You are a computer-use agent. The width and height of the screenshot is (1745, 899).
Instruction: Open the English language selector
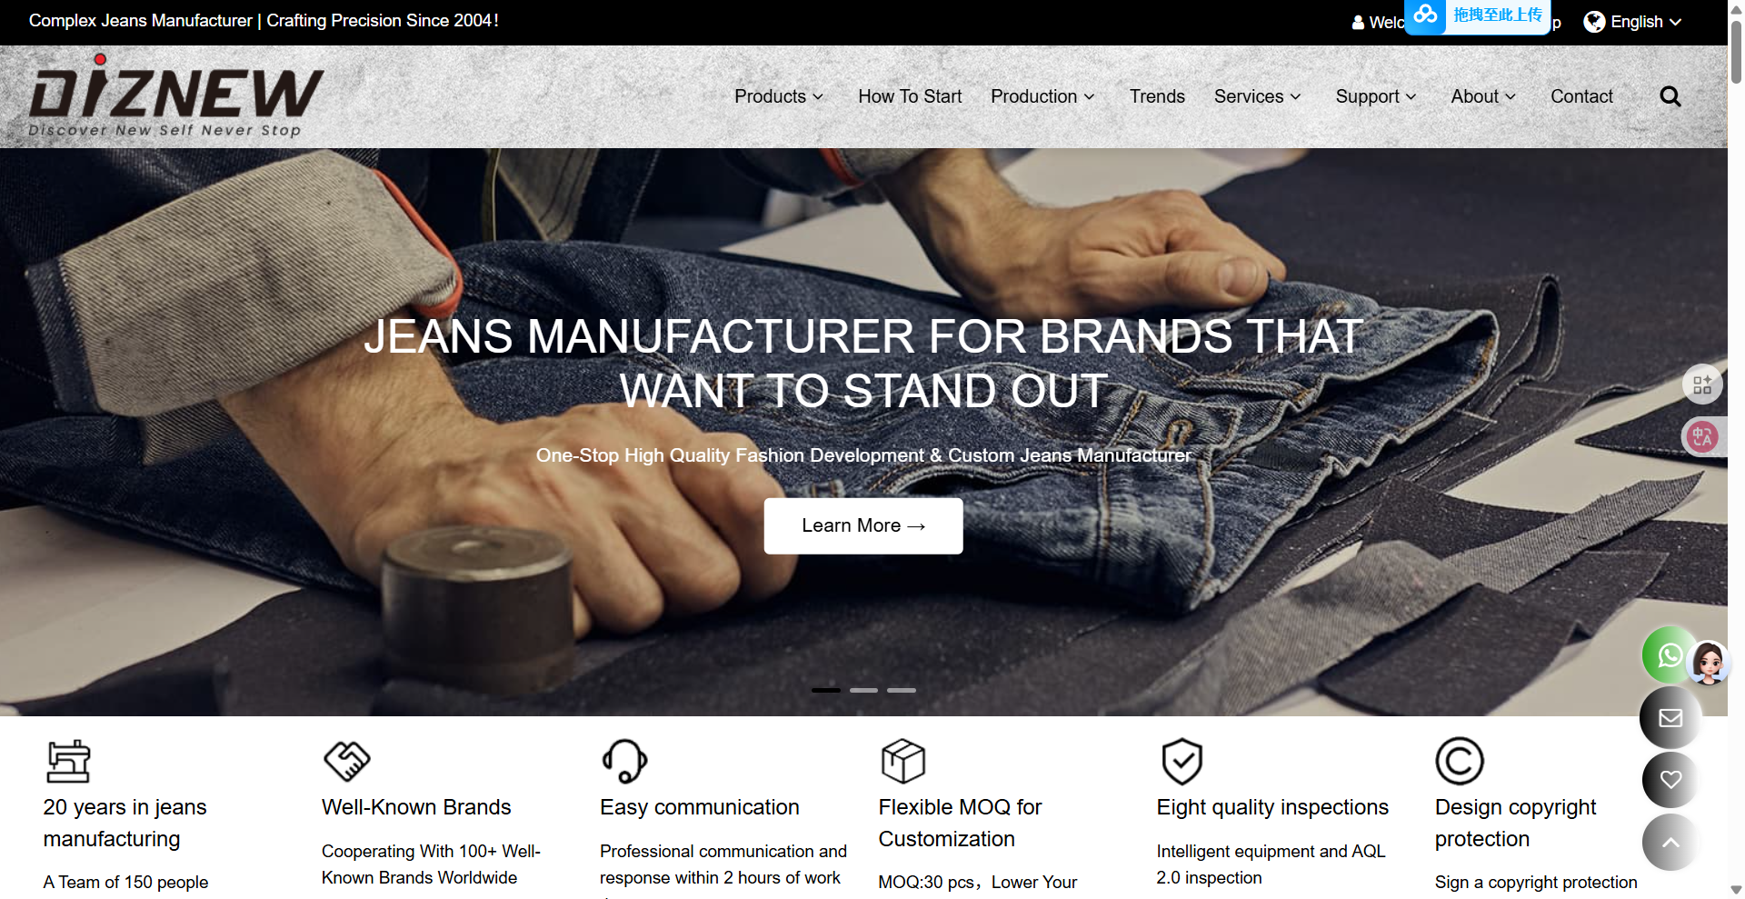[x=1633, y=22]
